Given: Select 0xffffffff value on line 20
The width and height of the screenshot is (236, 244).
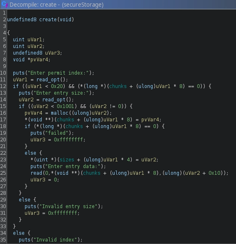Looking at the screenshot, I should pos(68,140).
